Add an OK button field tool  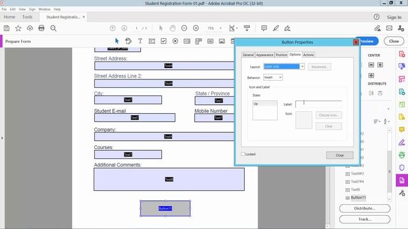(210, 41)
